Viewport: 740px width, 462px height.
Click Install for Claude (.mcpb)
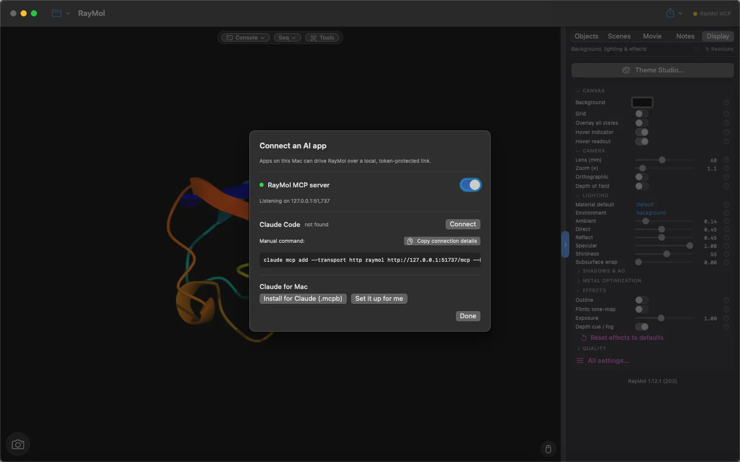303,299
